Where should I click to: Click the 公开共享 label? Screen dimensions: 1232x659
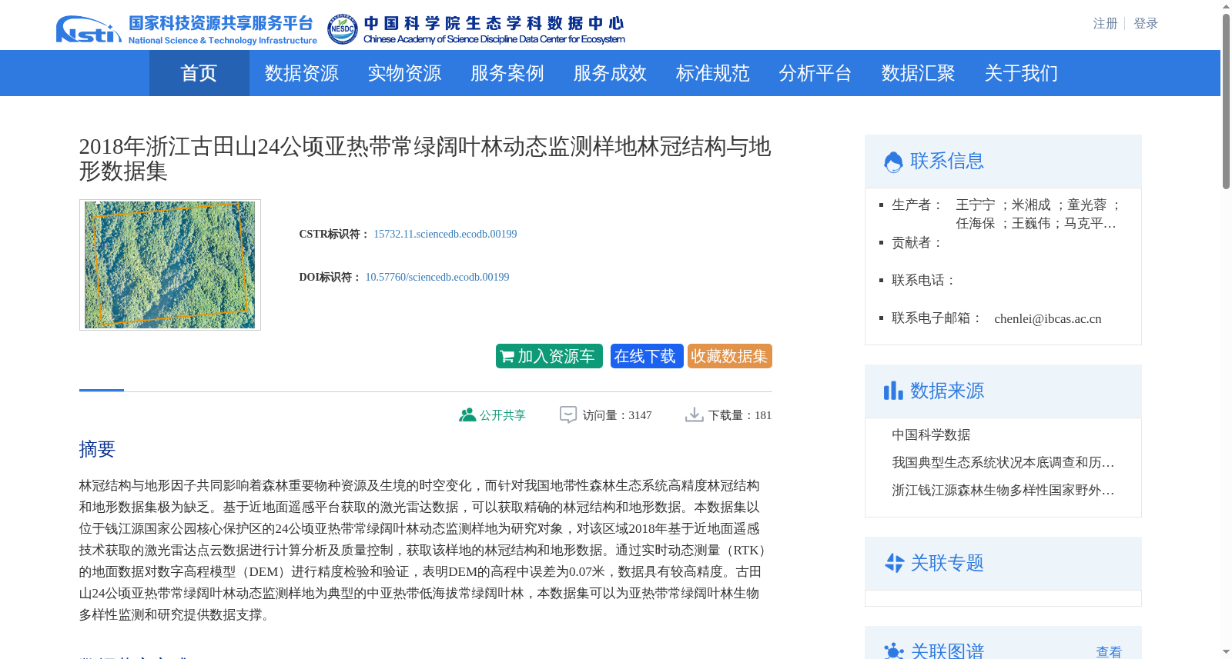click(503, 415)
